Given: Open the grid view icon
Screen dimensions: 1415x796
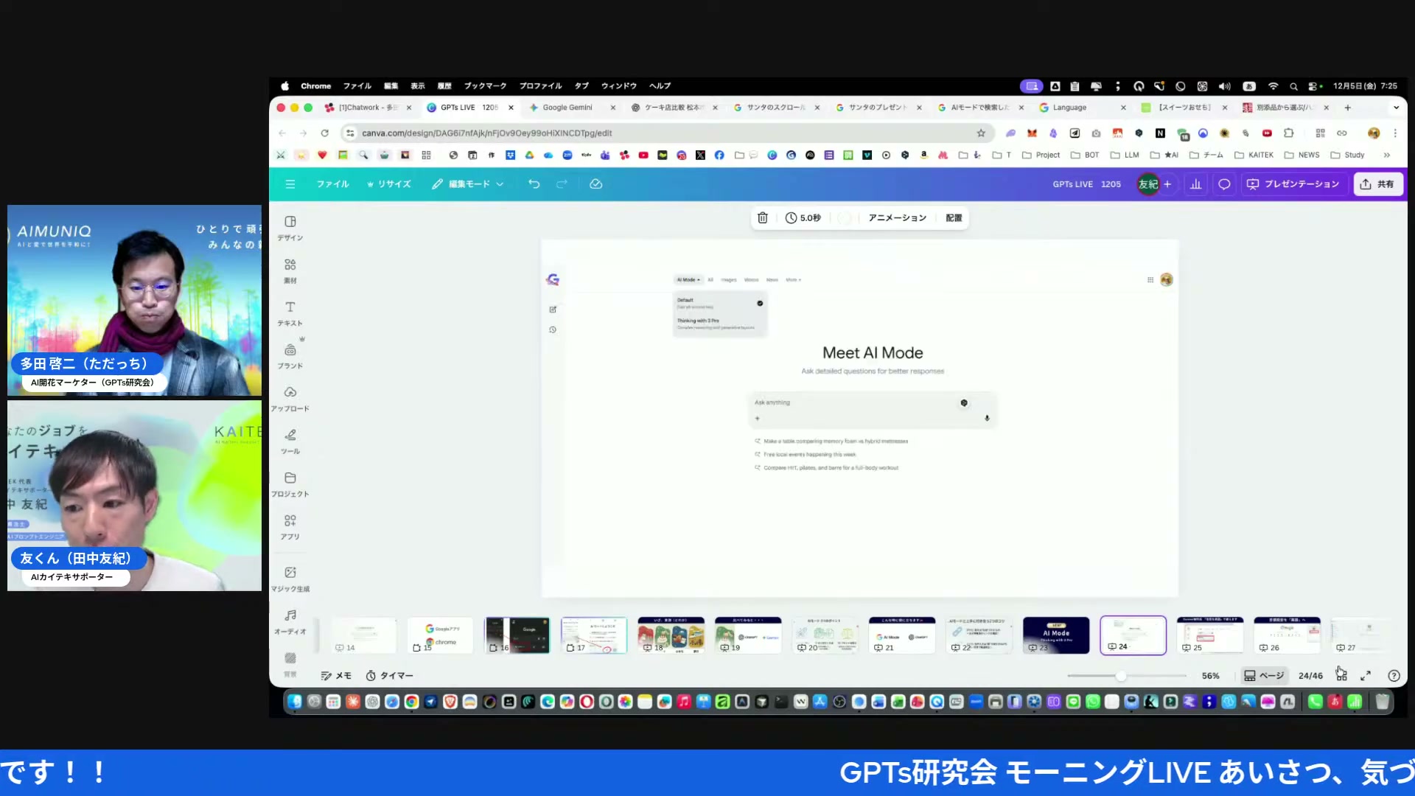Looking at the screenshot, I should pos(1341,676).
